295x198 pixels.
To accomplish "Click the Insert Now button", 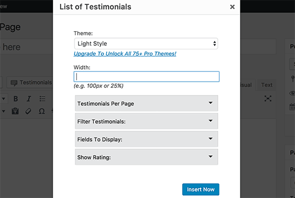I will point(201,189).
